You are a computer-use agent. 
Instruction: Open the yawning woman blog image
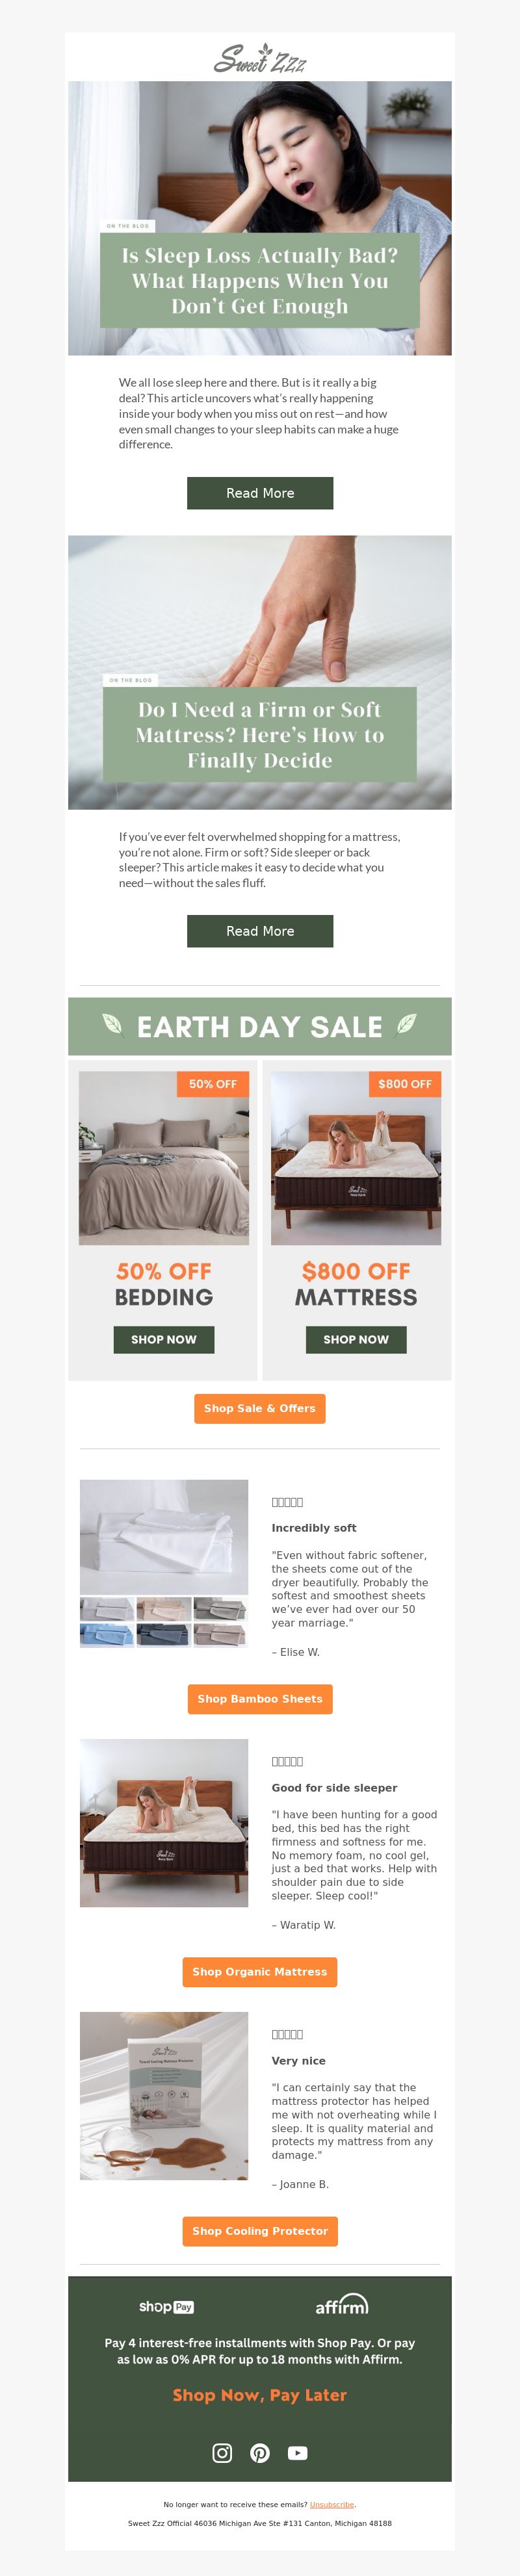(260, 218)
